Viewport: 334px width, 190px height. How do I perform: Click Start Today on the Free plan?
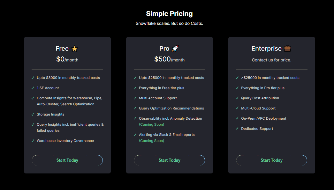(67, 160)
